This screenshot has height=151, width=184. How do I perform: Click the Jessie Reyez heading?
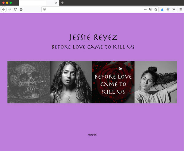click(x=93, y=37)
